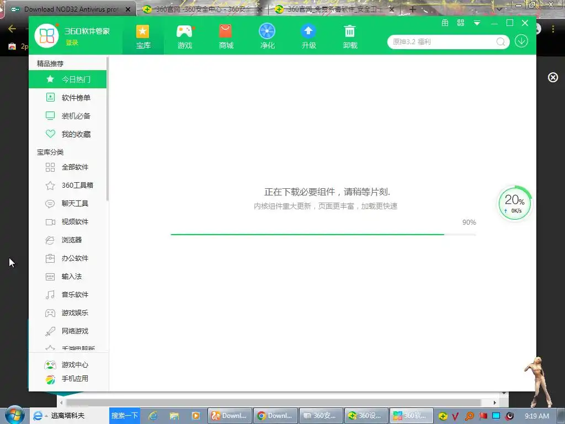Click the dancing figure desktop widget
This screenshot has height=424, width=565.
tap(540, 381)
